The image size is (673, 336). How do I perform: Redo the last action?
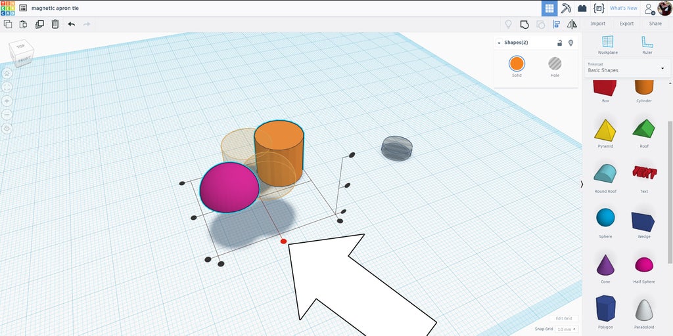click(x=87, y=24)
